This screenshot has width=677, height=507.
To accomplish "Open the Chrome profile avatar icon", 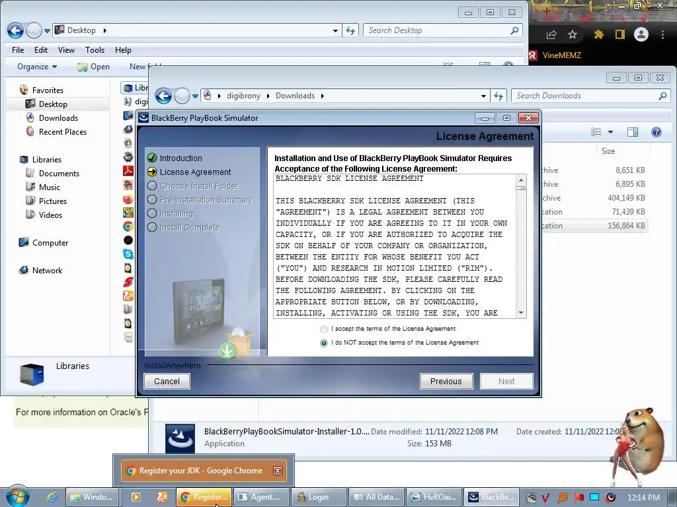I will click(x=641, y=34).
